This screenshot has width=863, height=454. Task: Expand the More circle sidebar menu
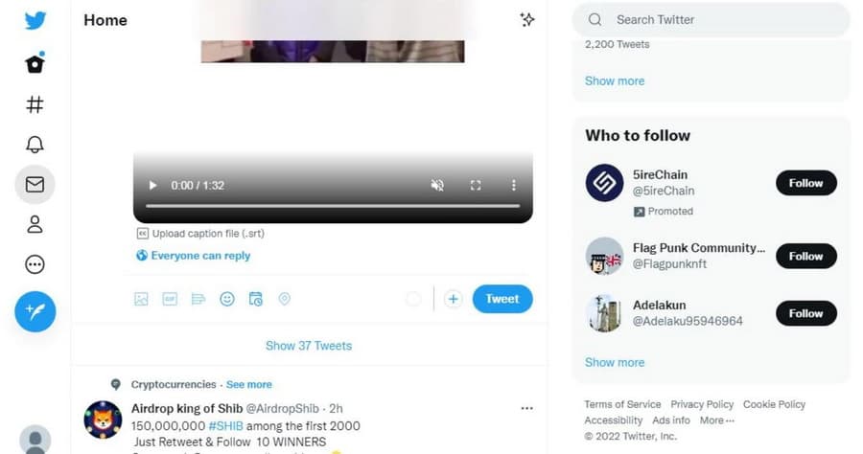(35, 264)
